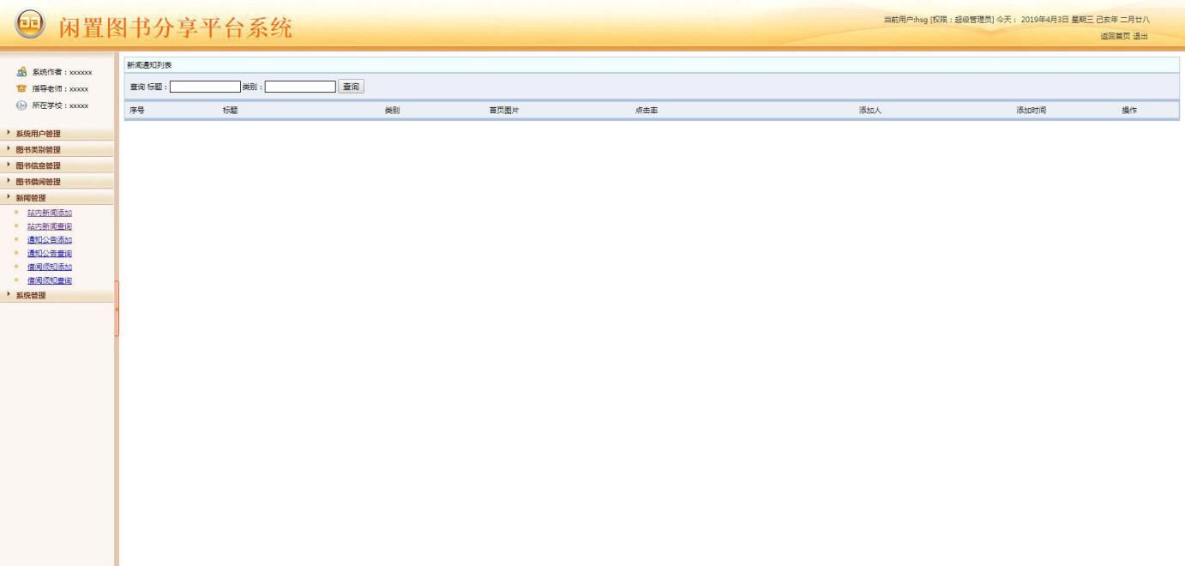The width and height of the screenshot is (1185, 566).
Task: Open the 借阅须知添加 link
Action: click(x=50, y=268)
